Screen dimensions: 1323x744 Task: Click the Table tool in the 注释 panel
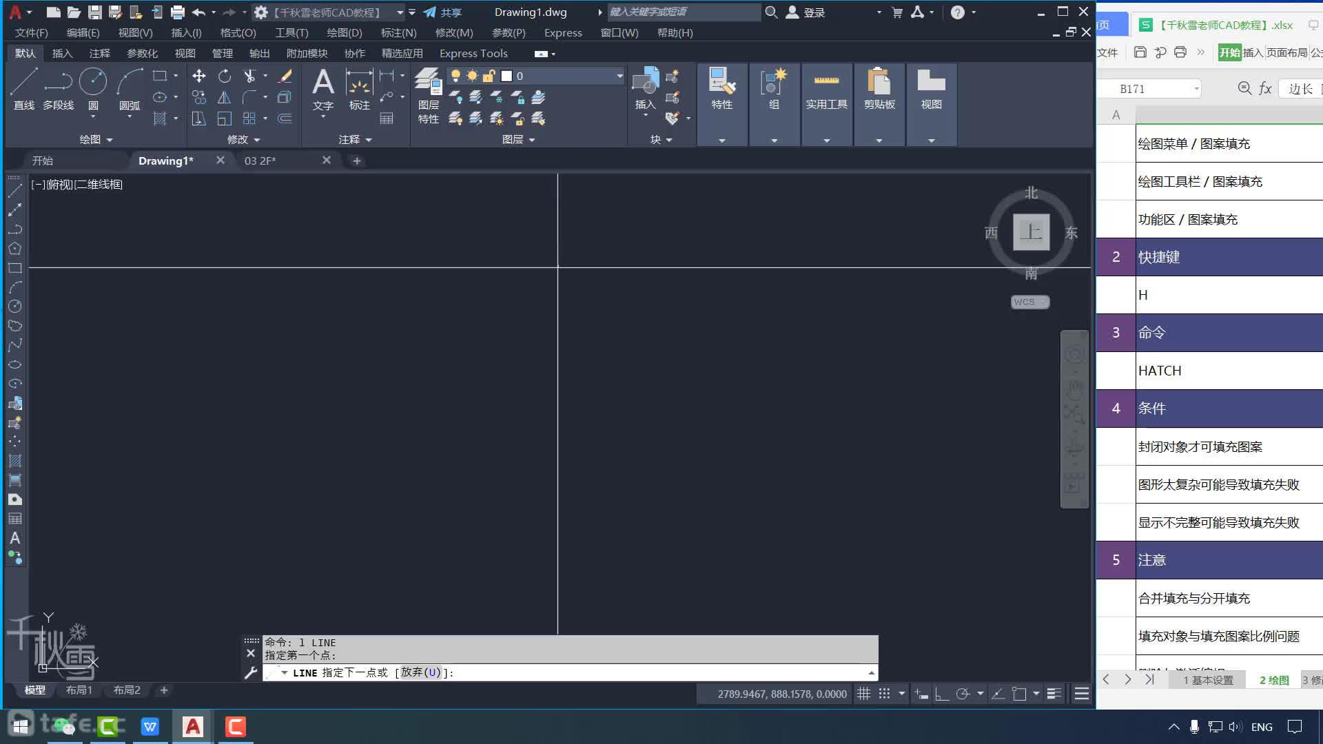click(x=387, y=118)
